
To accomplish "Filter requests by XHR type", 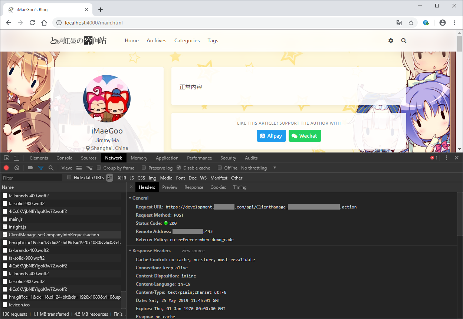I will coord(122,178).
